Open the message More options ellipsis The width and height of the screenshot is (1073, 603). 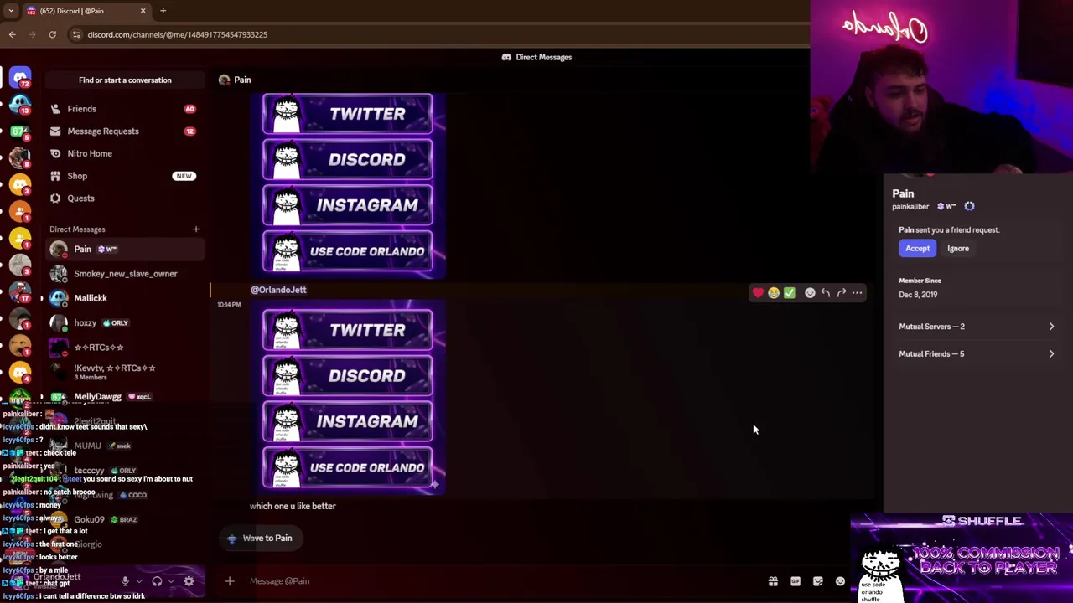coord(858,293)
